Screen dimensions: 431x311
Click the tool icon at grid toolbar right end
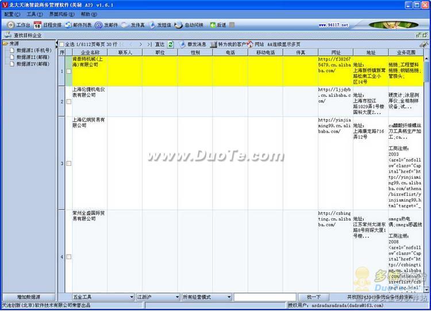[x=424, y=44]
